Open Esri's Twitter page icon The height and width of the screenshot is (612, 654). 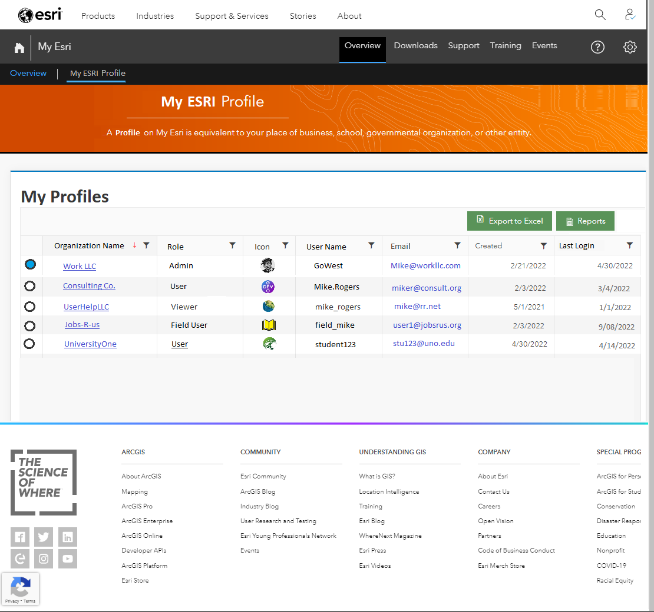(43, 536)
